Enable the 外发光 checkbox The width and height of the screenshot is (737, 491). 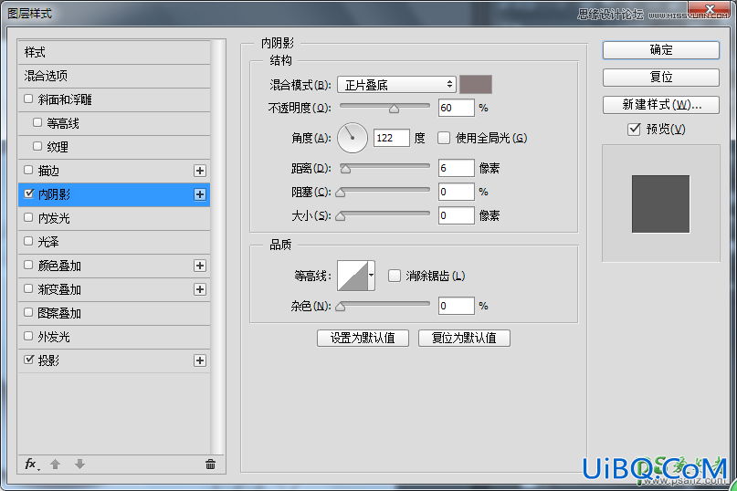point(28,336)
